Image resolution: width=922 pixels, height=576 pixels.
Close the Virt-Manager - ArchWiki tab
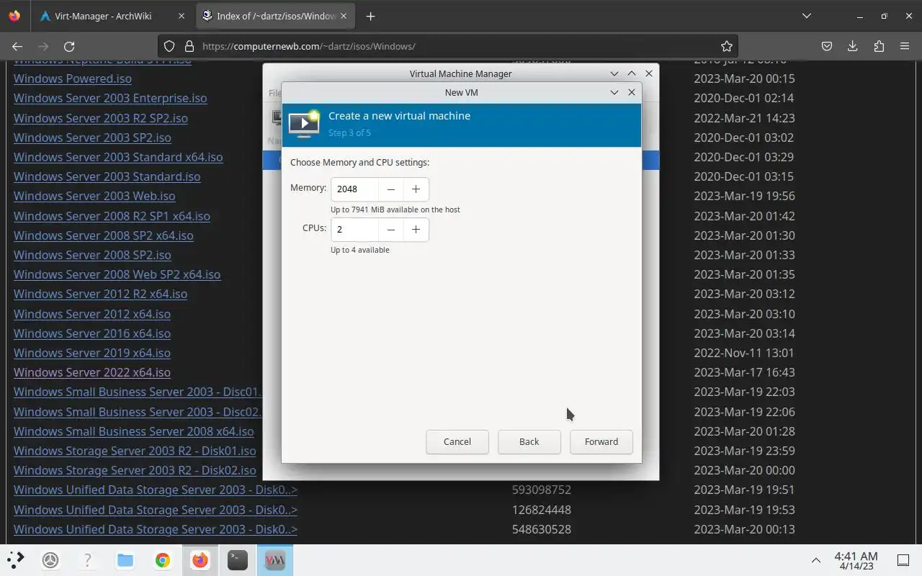click(181, 16)
